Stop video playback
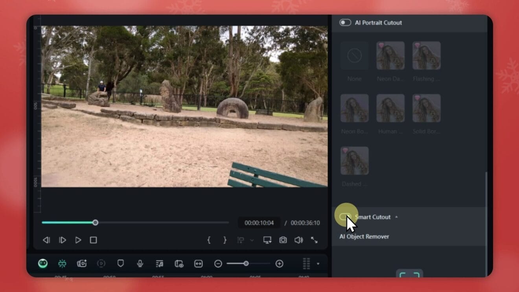 93,240
